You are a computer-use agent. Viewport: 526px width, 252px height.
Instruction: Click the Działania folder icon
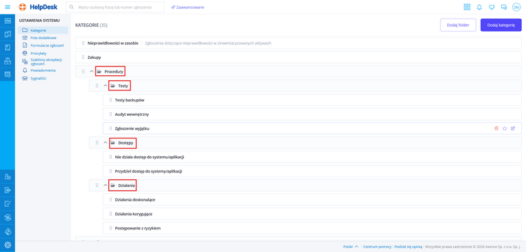(112, 186)
